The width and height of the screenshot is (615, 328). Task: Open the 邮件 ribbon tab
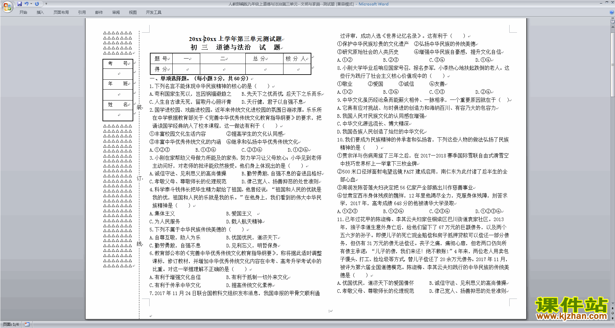pyautogui.click(x=99, y=12)
